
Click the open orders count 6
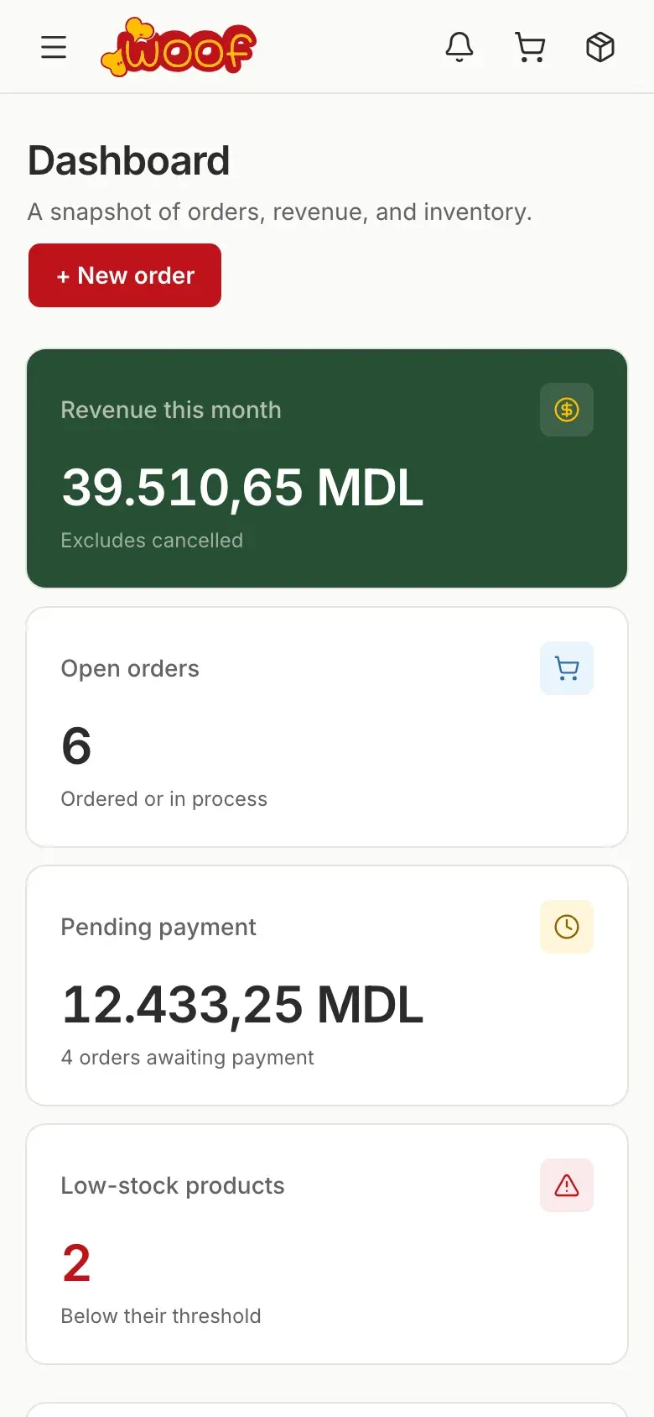point(76,745)
